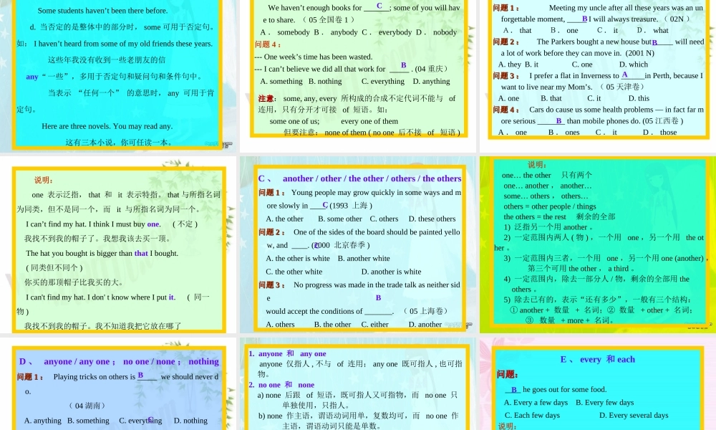Click the option 'D. nobody'
716x430 pixels.
(436, 32)
